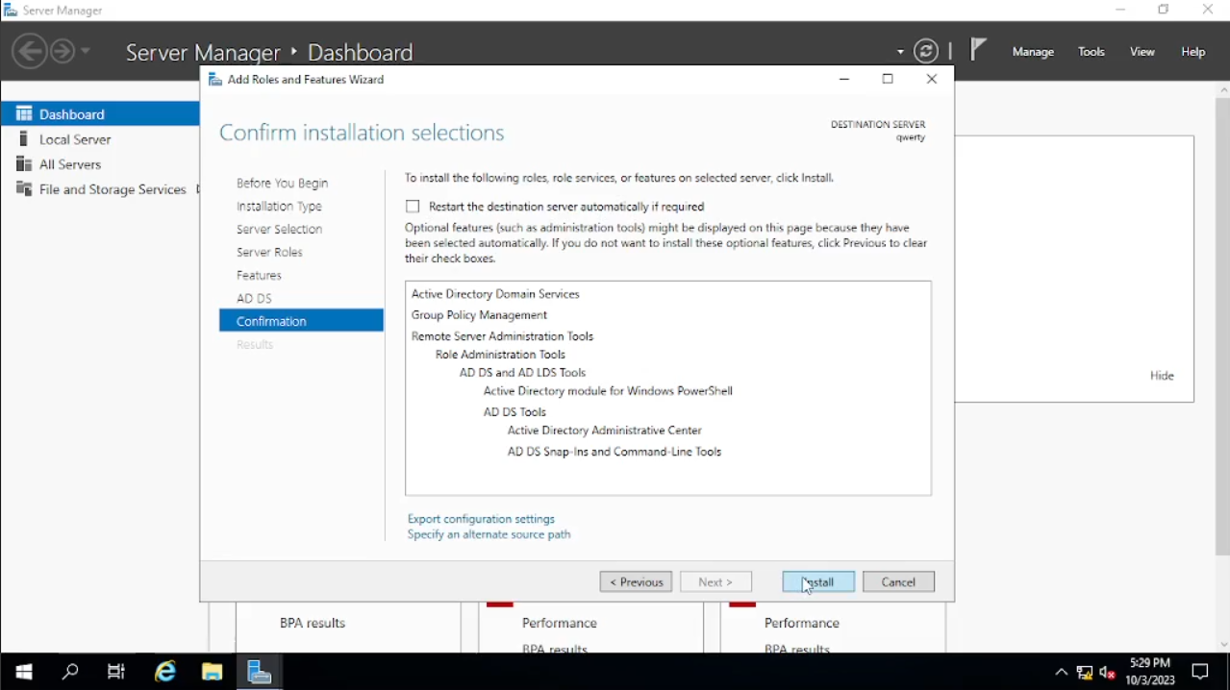The image size is (1230, 690).
Task: Click the Server Manager refresh icon
Action: point(925,52)
